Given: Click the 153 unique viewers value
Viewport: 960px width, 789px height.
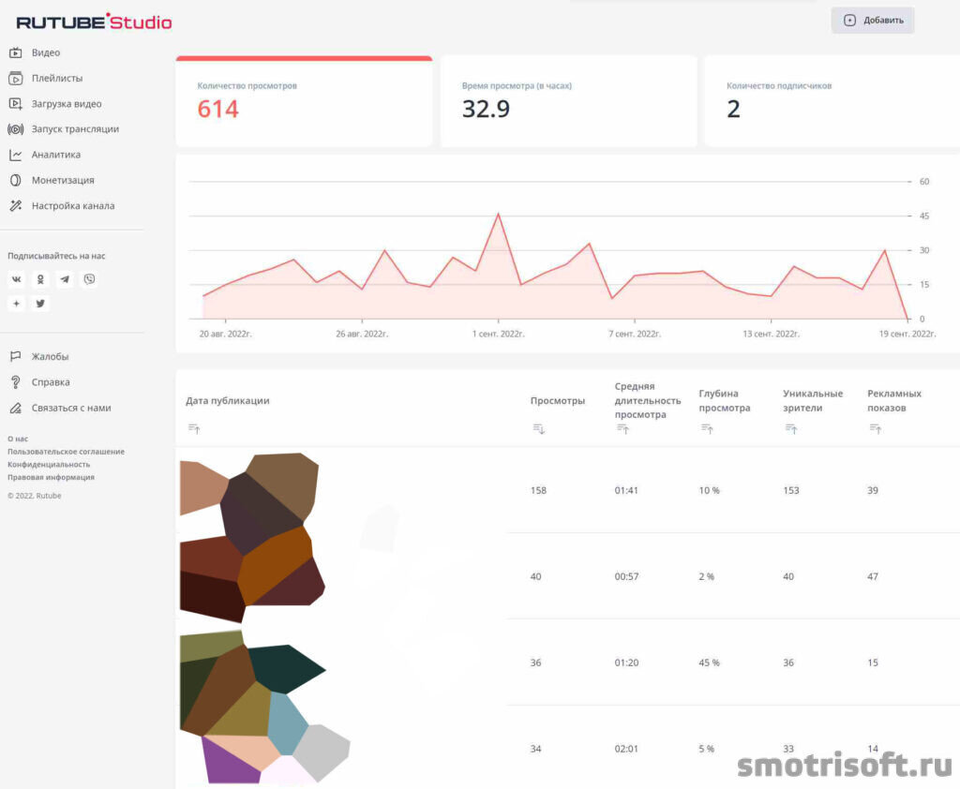Looking at the screenshot, I should 791,490.
